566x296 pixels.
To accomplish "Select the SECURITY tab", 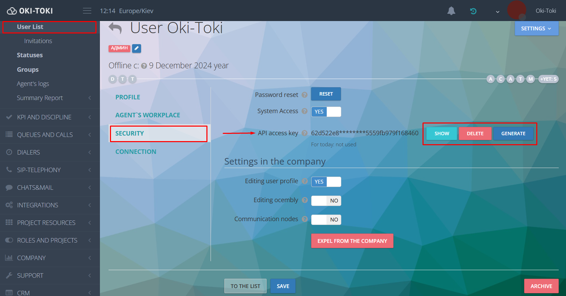I will coord(159,134).
